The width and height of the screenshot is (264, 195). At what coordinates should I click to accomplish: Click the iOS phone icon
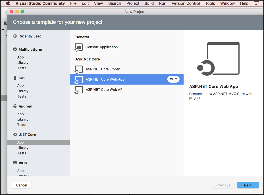point(15,78)
